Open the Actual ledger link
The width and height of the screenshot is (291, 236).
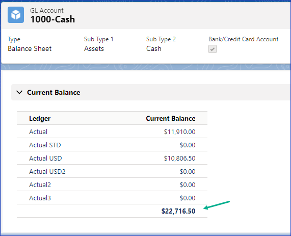point(38,132)
